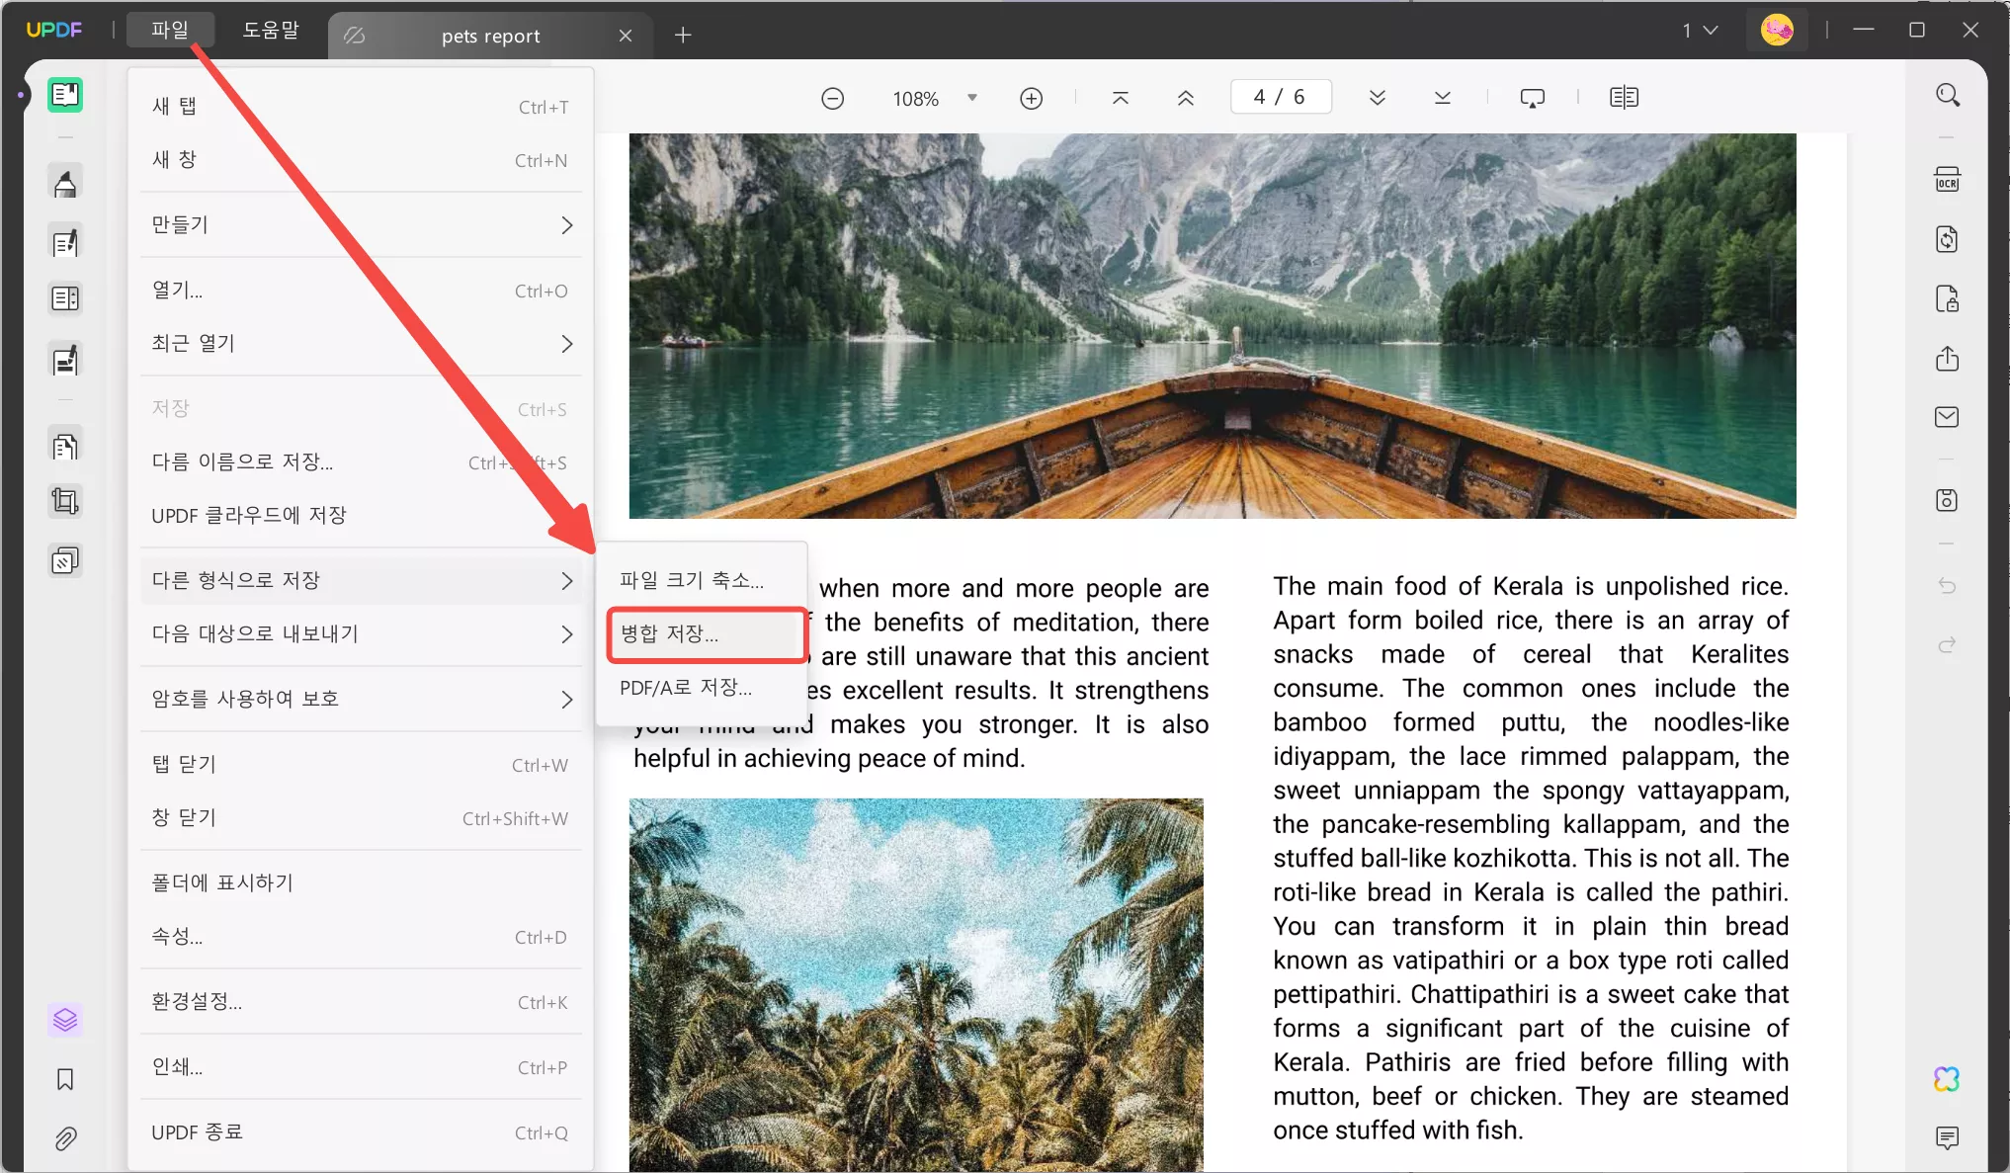Open the window count dropdown at top right

point(1701,31)
